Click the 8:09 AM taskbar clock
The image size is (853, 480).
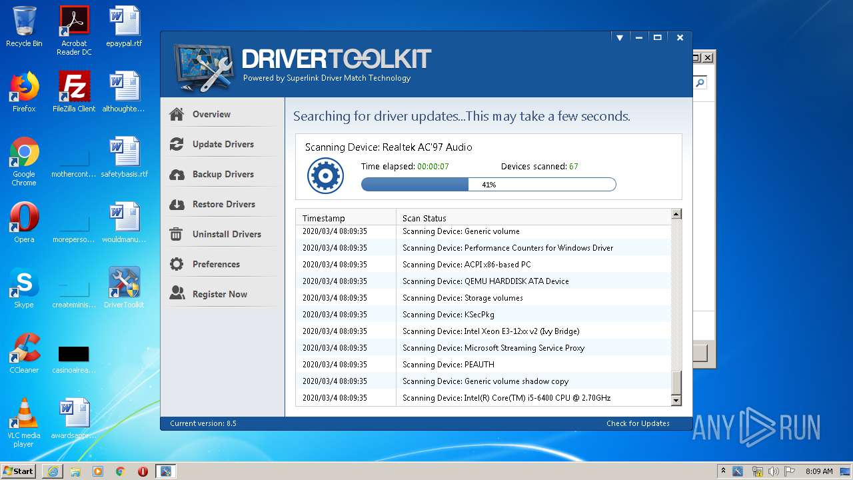click(819, 471)
